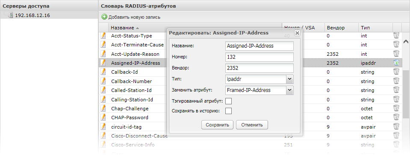This screenshot has height=155, width=410.
Task: Click the table scroll up arrow
Action: point(406,41)
